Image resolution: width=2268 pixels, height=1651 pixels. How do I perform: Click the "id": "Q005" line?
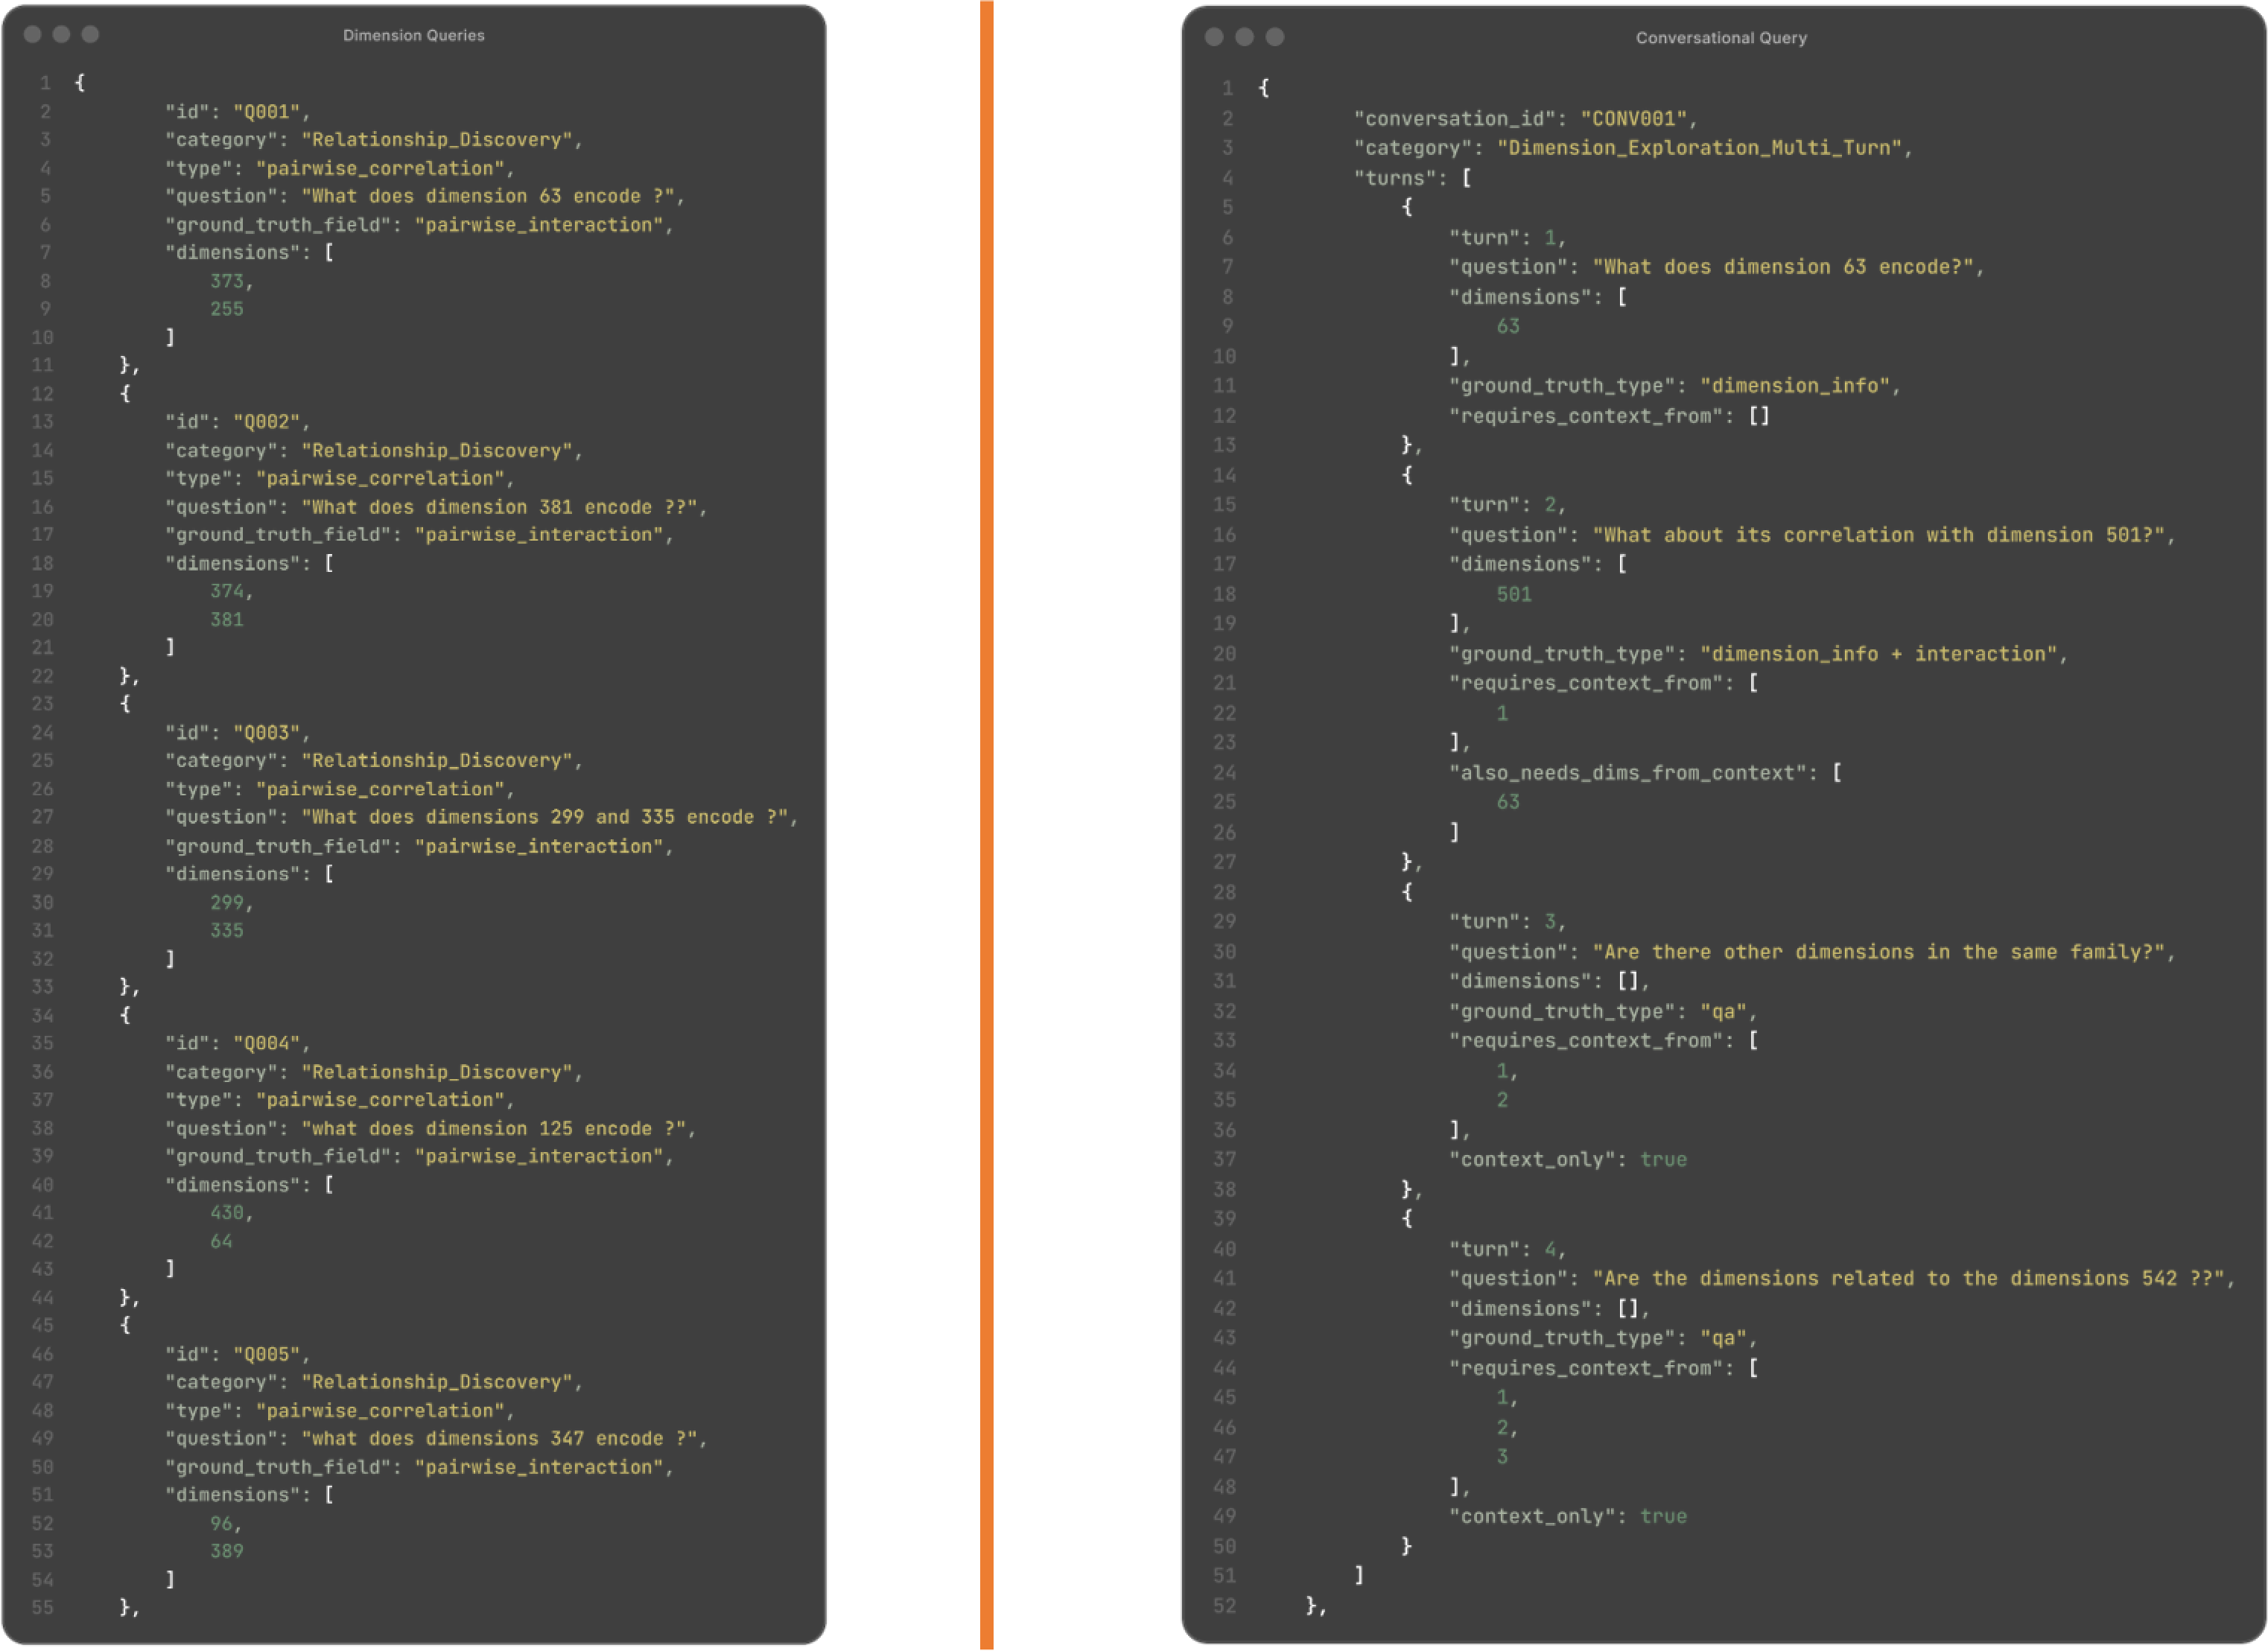237,1354
